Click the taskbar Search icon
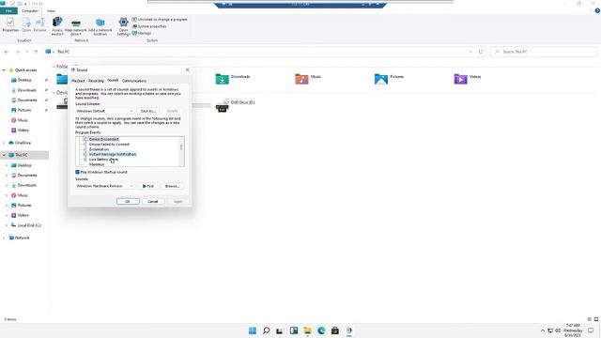 (x=266, y=330)
